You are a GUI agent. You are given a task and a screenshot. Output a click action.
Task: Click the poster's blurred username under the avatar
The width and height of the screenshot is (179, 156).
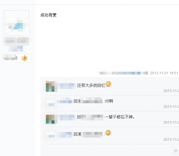(16, 49)
